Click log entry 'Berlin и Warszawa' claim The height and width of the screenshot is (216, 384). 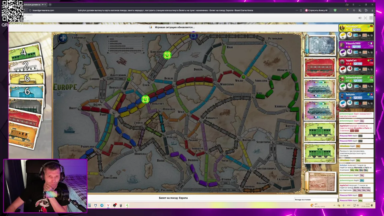tap(357, 188)
